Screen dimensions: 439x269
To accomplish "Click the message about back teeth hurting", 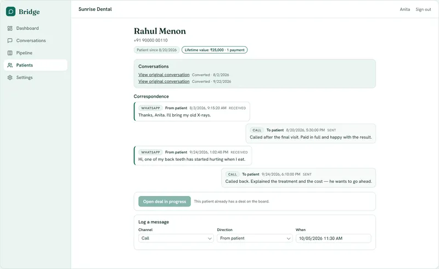I will pyautogui.click(x=193, y=155).
